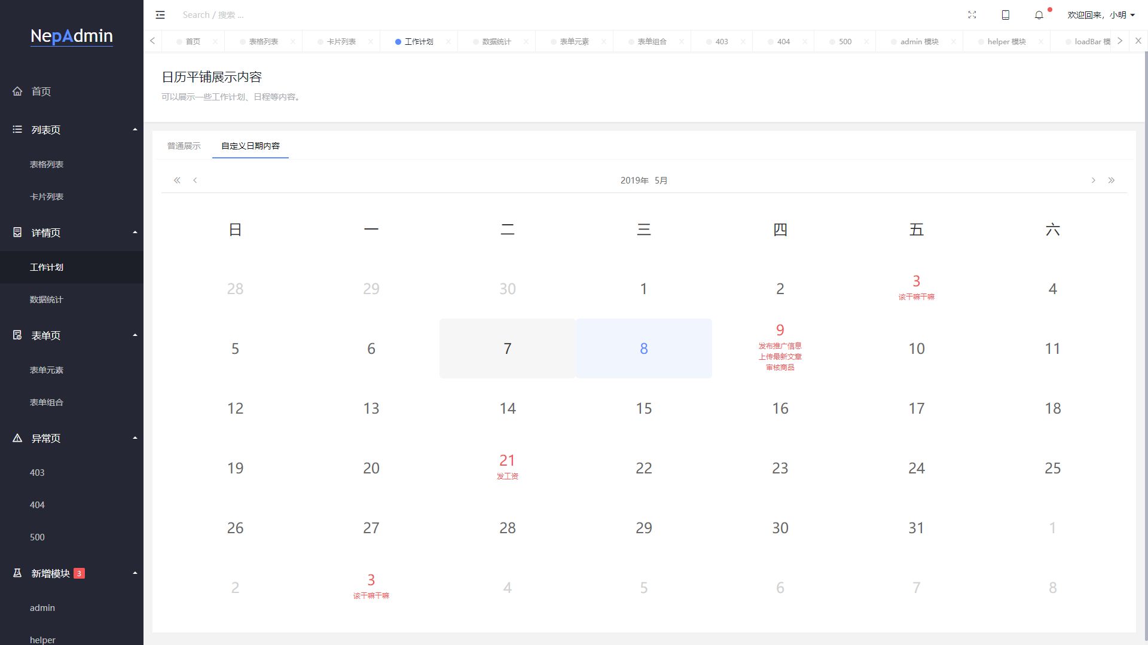Viewport: 1148px width, 645px height.
Task: Close the 表格列表 tab
Action: tap(293, 42)
